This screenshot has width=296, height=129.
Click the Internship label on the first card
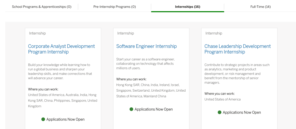click(x=37, y=33)
